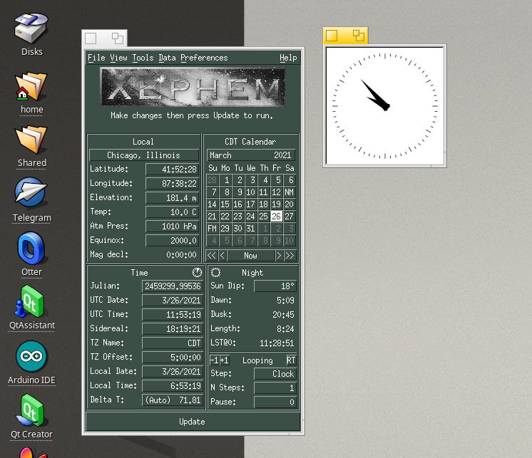Open the March month selector

[220, 155]
